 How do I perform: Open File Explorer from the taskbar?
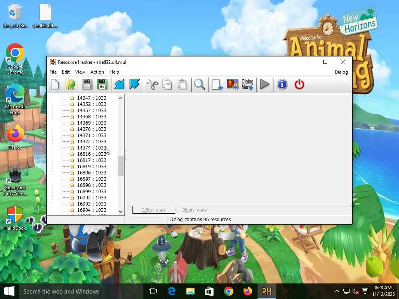tap(190, 291)
